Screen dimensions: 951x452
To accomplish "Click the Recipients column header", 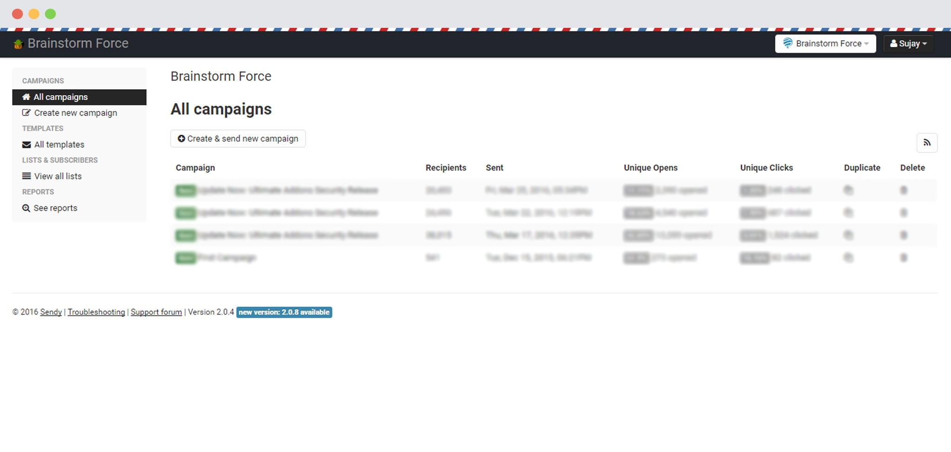I will pos(446,168).
